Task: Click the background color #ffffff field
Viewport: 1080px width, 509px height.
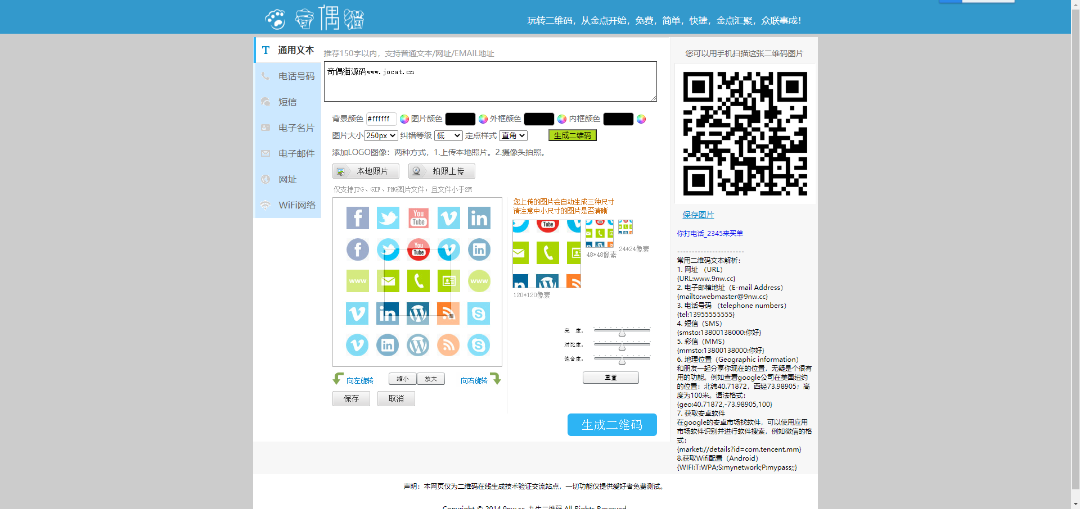Action: click(381, 119)
